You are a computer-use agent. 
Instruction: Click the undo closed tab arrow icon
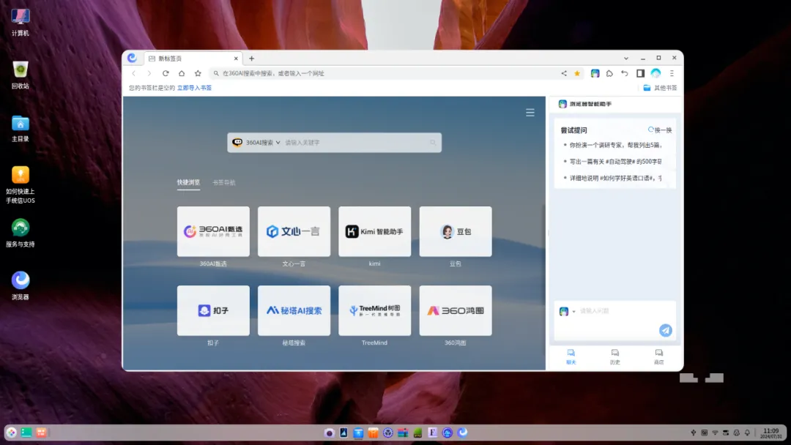[625, 73]
